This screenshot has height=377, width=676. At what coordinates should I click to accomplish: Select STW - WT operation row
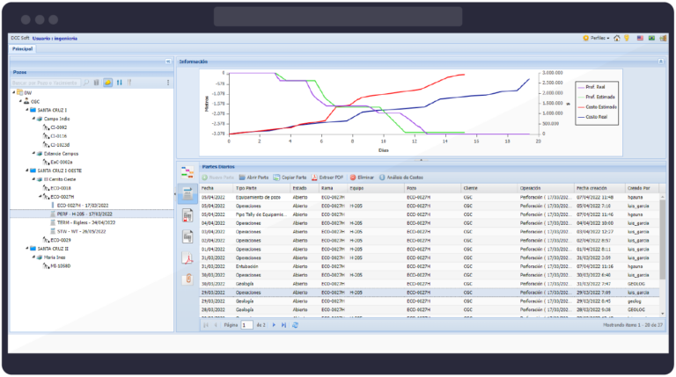pyautogui.click(x=92, y=231)
